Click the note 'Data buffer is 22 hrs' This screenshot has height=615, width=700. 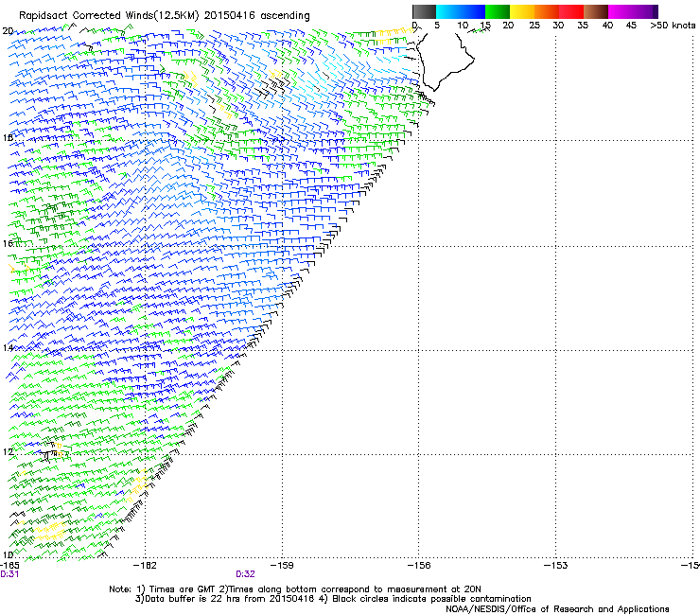pyautogui.click(x=194, y=599)
